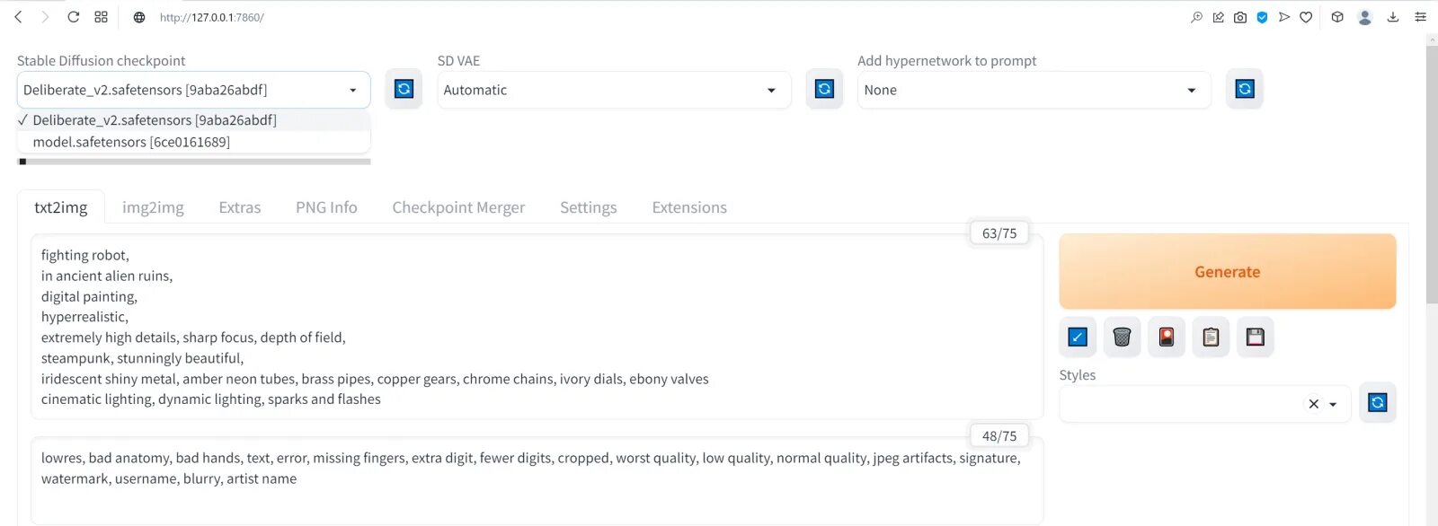Viewport: 1438px width, 526px height.
Task: Refresh the Stable Diffusion checkpoint list
Action: click(x=404, y=89)
